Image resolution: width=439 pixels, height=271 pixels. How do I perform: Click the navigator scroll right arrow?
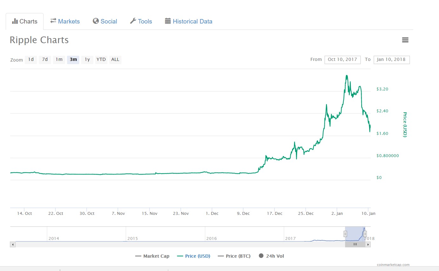tap(368, 244)
